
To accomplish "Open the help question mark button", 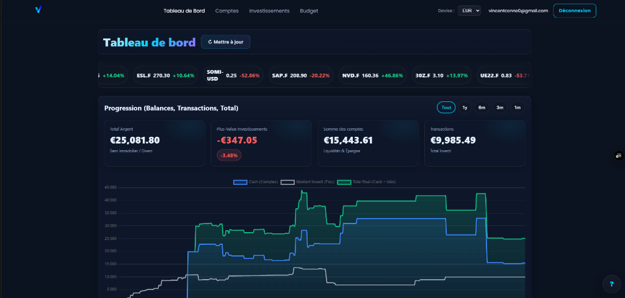I will tap(611, 284).
